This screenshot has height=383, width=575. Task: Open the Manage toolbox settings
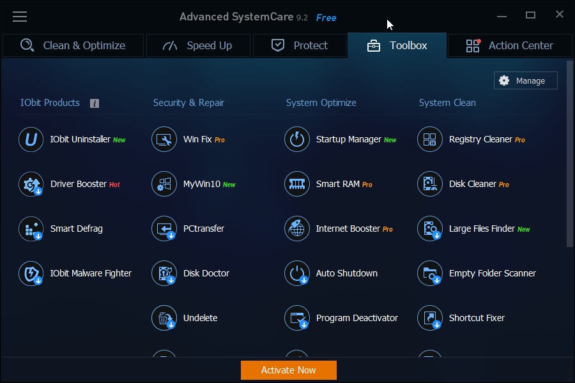click(x=525, y=80)
